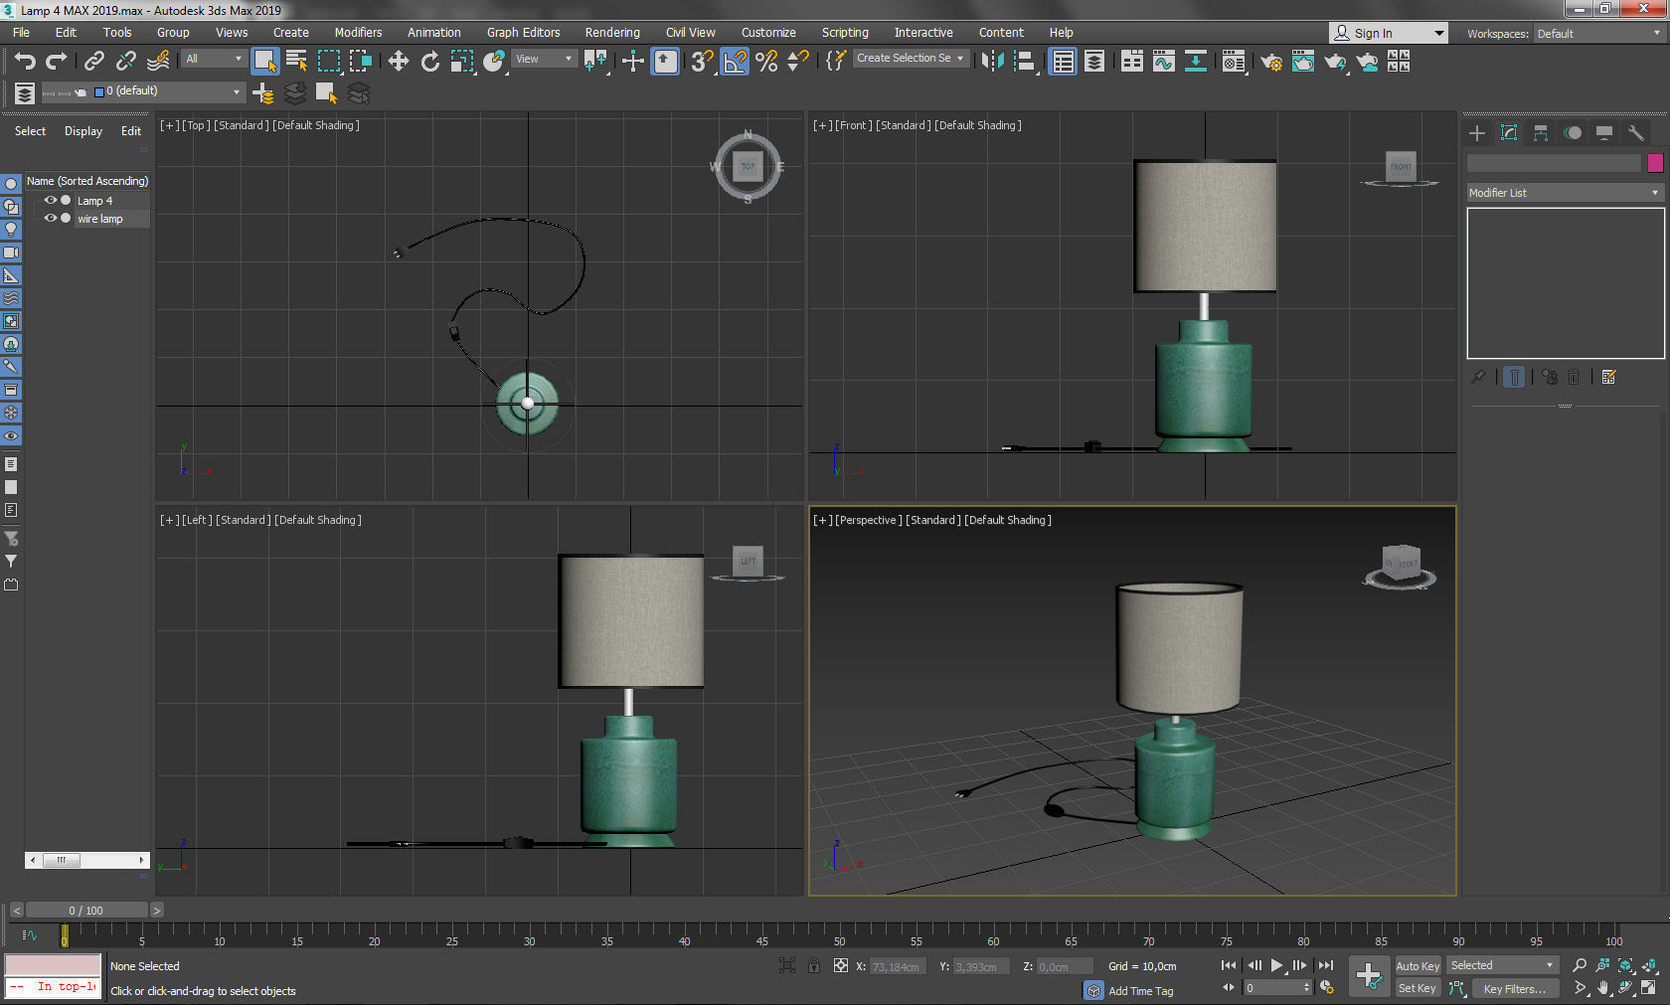Click the Display menu in Scene Explorer
The image size is (1670, 1005).
[83, 131]
